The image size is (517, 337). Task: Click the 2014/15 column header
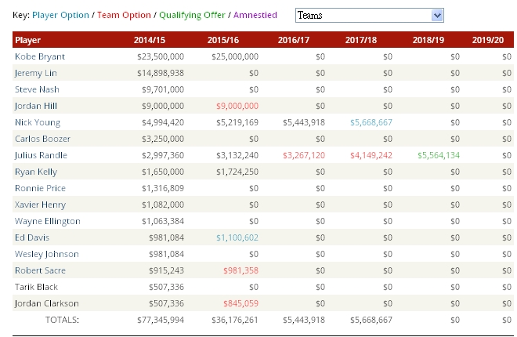150,40
